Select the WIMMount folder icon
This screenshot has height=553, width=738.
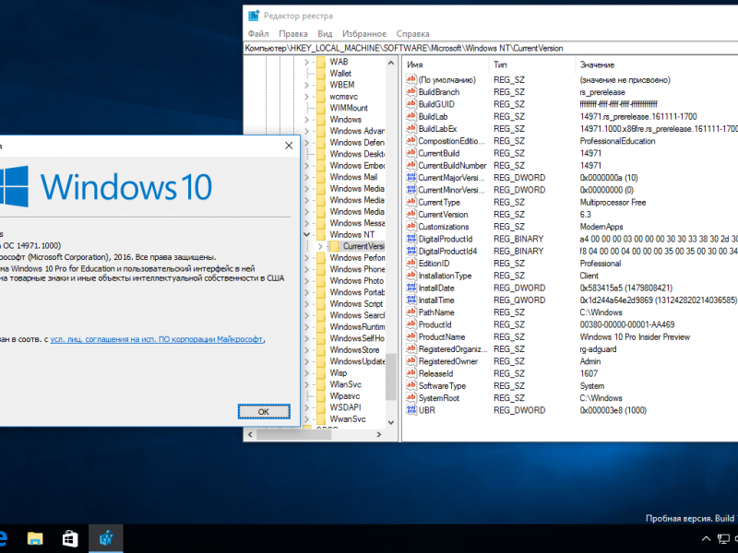coord(320,108)
